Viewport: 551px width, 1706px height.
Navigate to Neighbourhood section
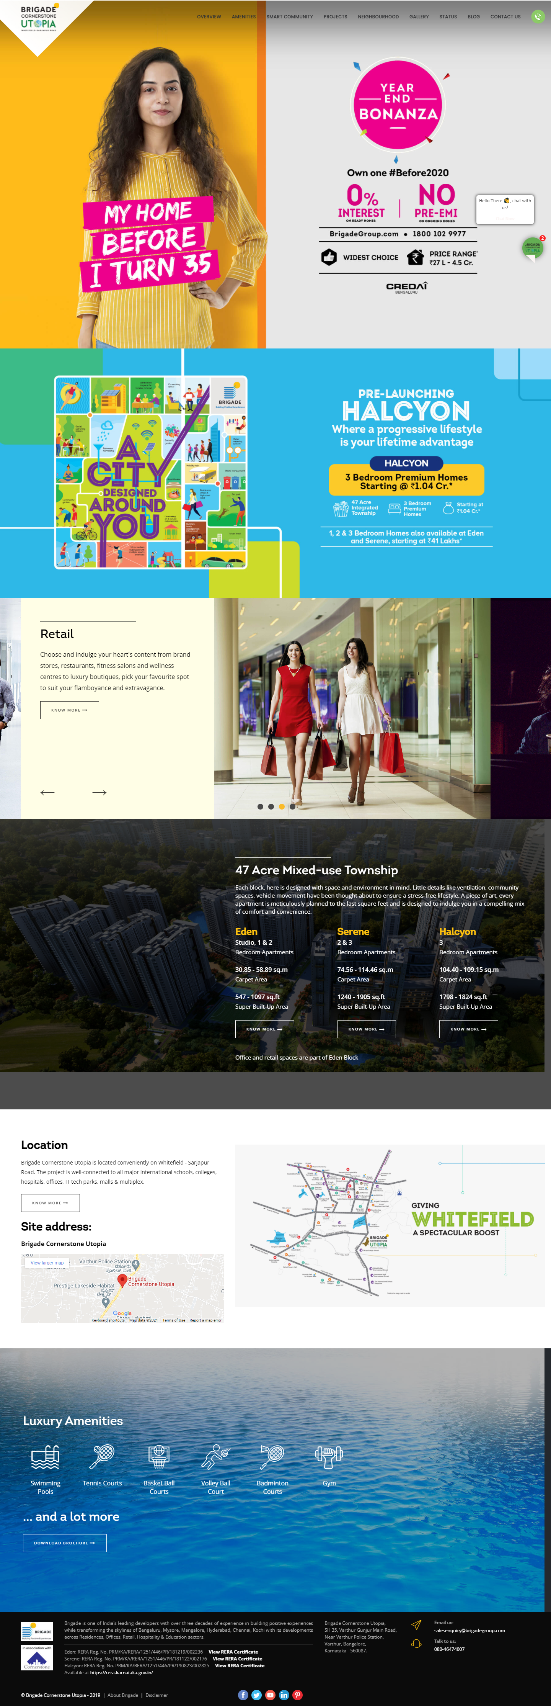(x=378, y=16)
